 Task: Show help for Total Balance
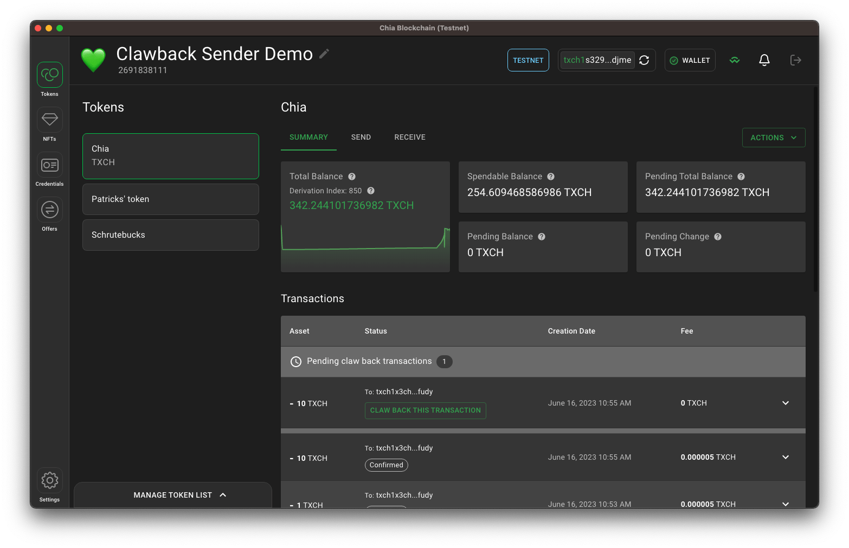352,177
